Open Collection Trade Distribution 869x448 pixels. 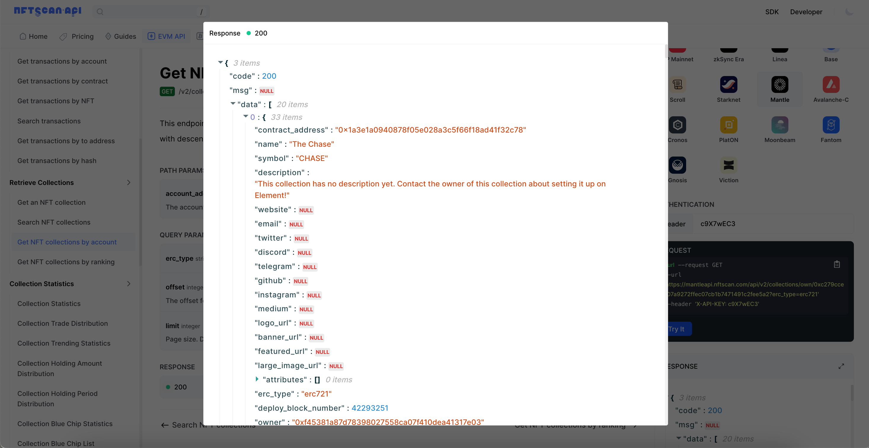click(x=63, y=323)
